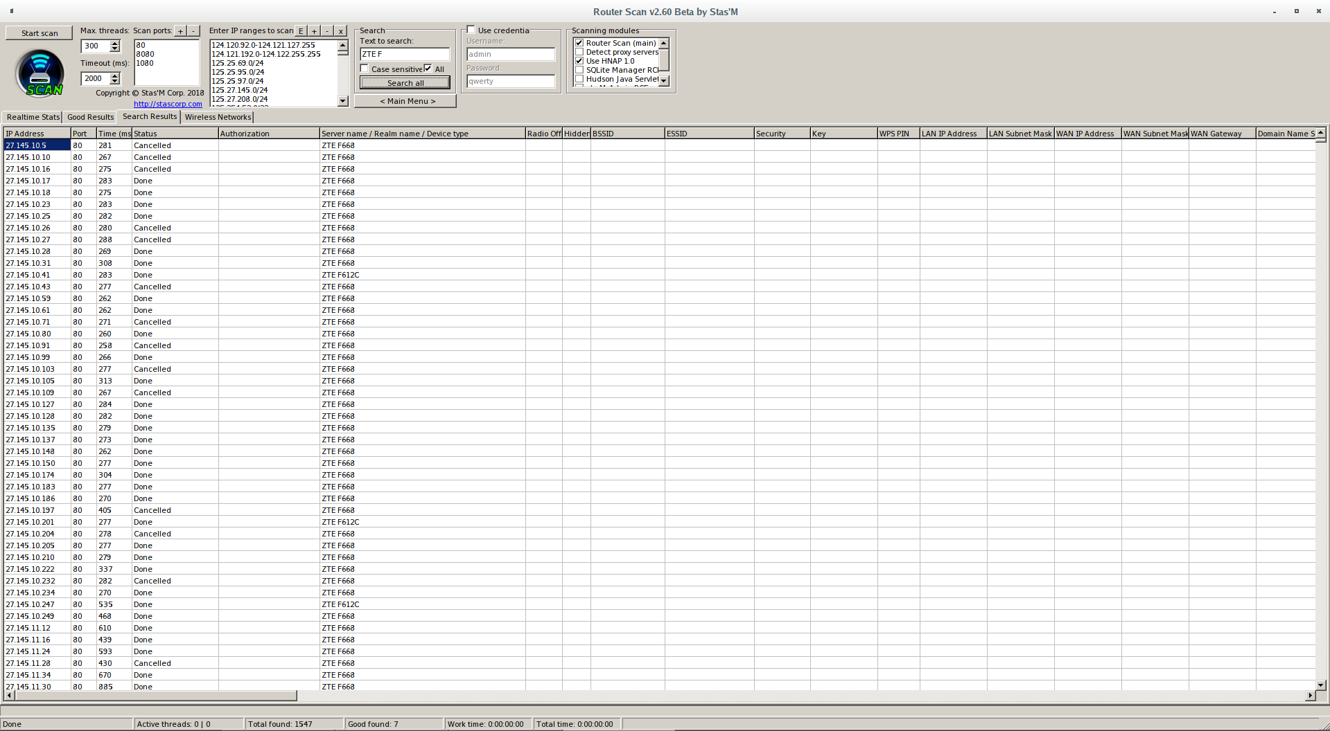Click the E button for IP ranges
The image size is (1330, 731).
[x=301, y=31]
